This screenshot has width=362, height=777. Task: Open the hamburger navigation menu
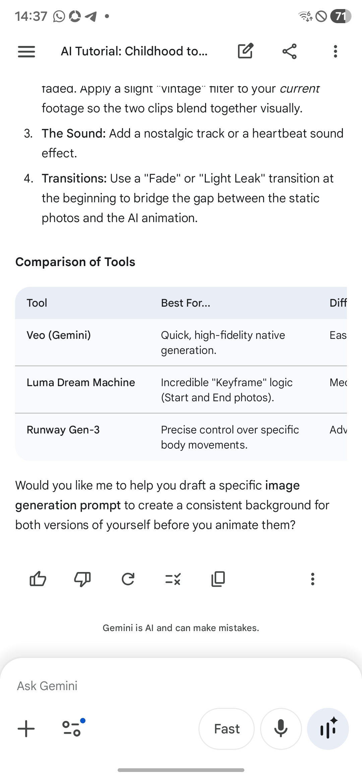coord(26,51)
